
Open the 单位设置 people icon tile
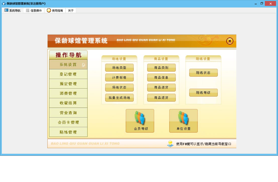coord(184,121)
